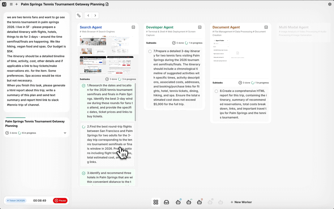
Task: Click the Search Agent subtasks scrollbar
Action: [136, 102]
